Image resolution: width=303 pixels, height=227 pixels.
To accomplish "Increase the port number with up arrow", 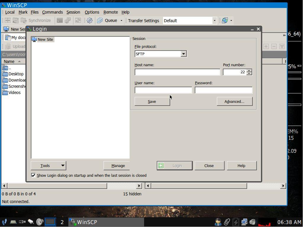I will pos(249,71).
